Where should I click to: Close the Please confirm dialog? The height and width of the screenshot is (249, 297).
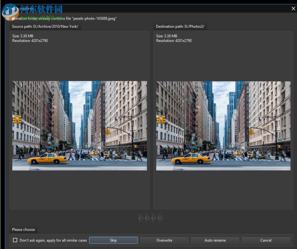coord(293,8)
